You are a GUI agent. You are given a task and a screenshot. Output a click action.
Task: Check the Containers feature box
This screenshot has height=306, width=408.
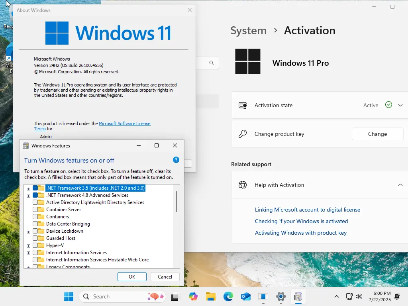point(35,216)
